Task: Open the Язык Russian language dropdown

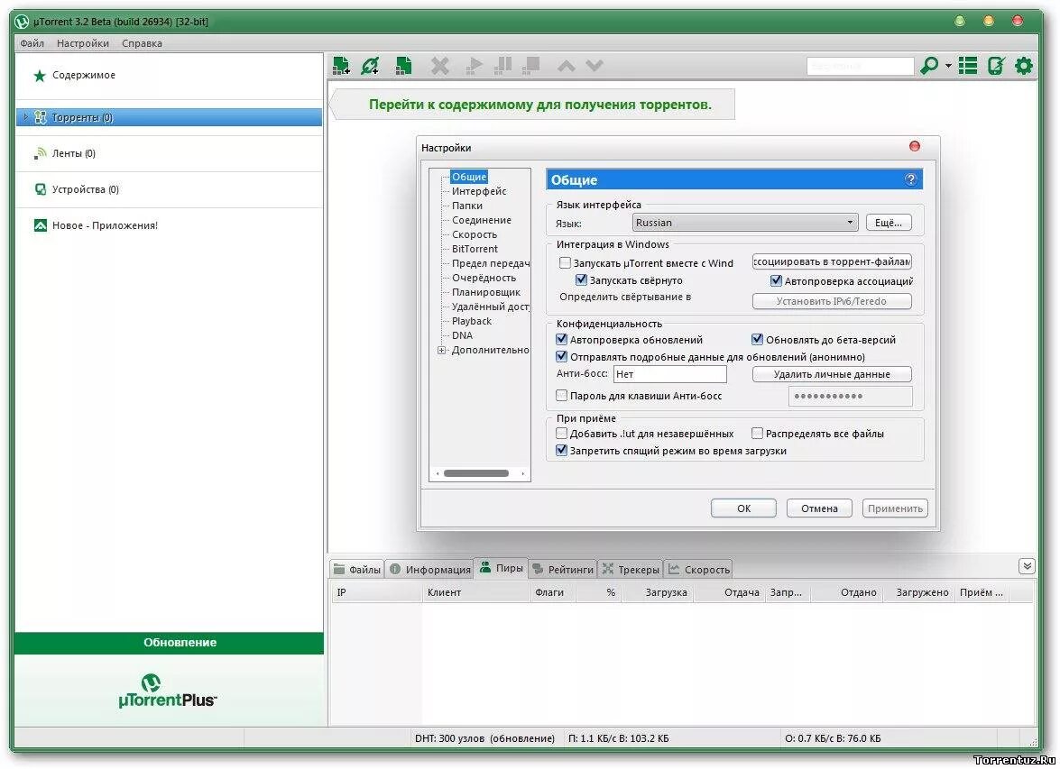Action: (x=745, y=223)
